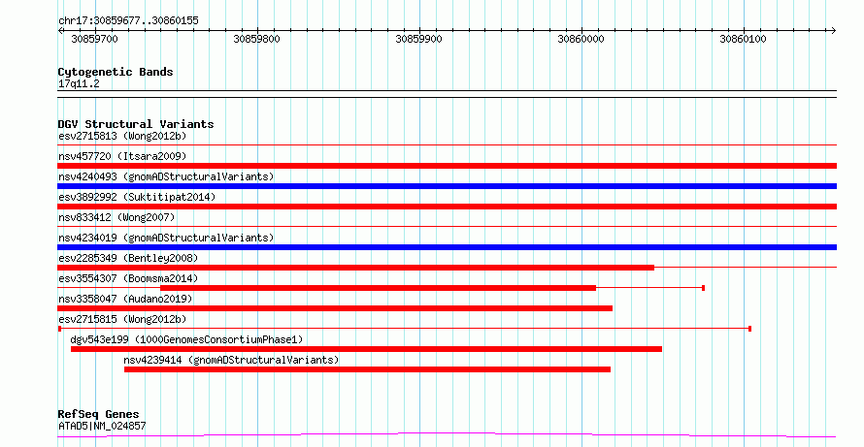The image size is (864, 447).
Task: Click the magenta ATAD5 gene line
Action: pyautogui.click(x=447, y=435)
